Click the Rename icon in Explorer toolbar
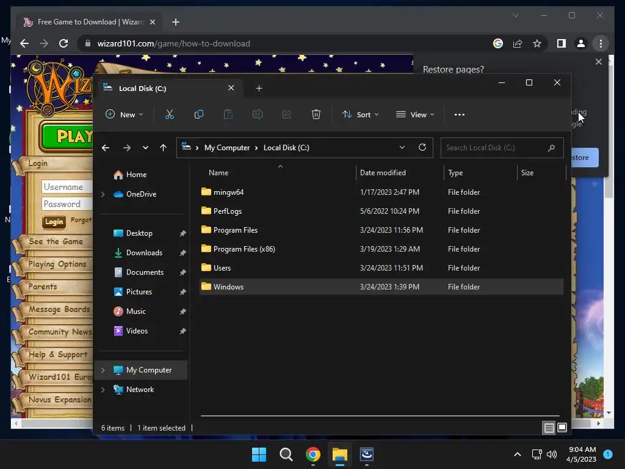 258,114
